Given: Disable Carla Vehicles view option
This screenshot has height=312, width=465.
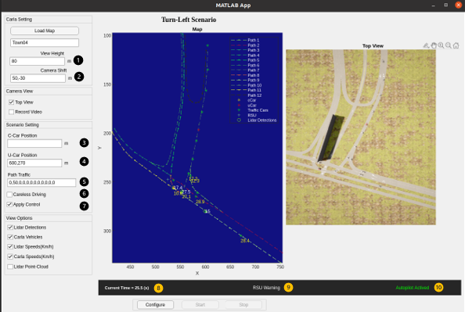Looking at the screenshot, I should pyautogui.click(x=10, y=237).
